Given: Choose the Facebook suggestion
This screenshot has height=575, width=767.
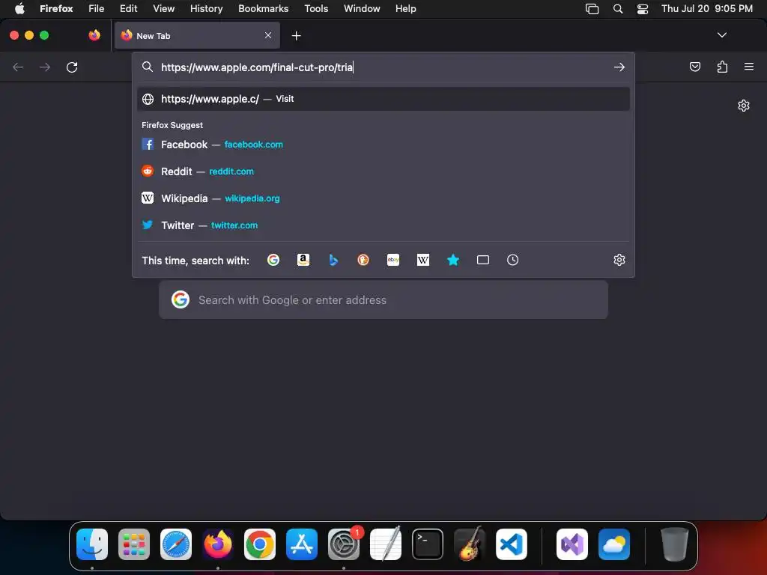Looking at the screenshot, I should [383, 144].
